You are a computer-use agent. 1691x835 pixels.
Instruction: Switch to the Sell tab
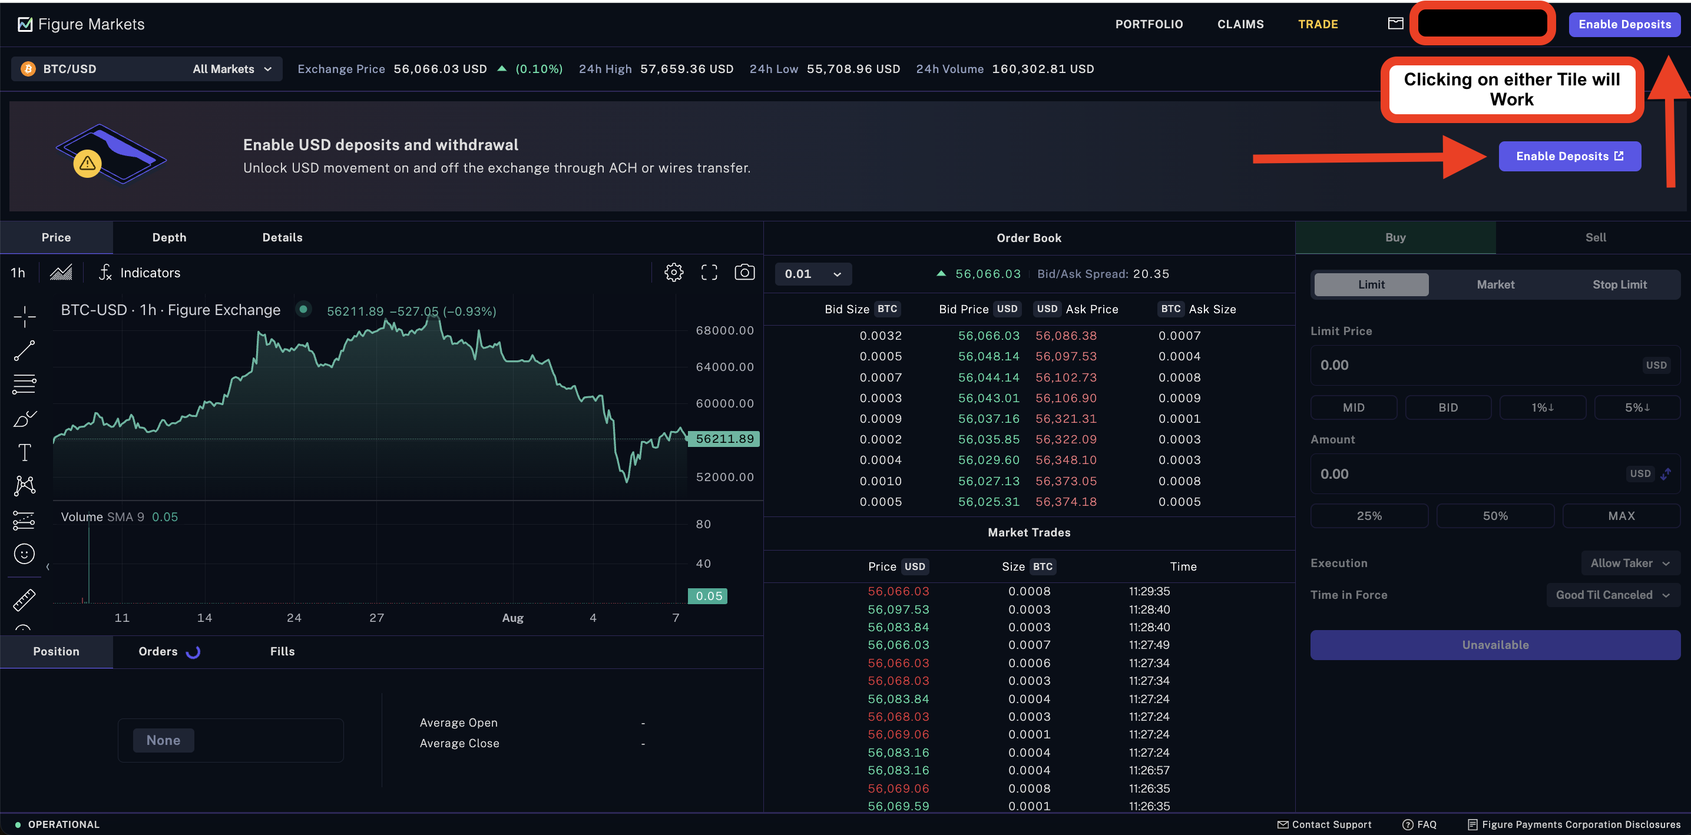pos(1595,238)
